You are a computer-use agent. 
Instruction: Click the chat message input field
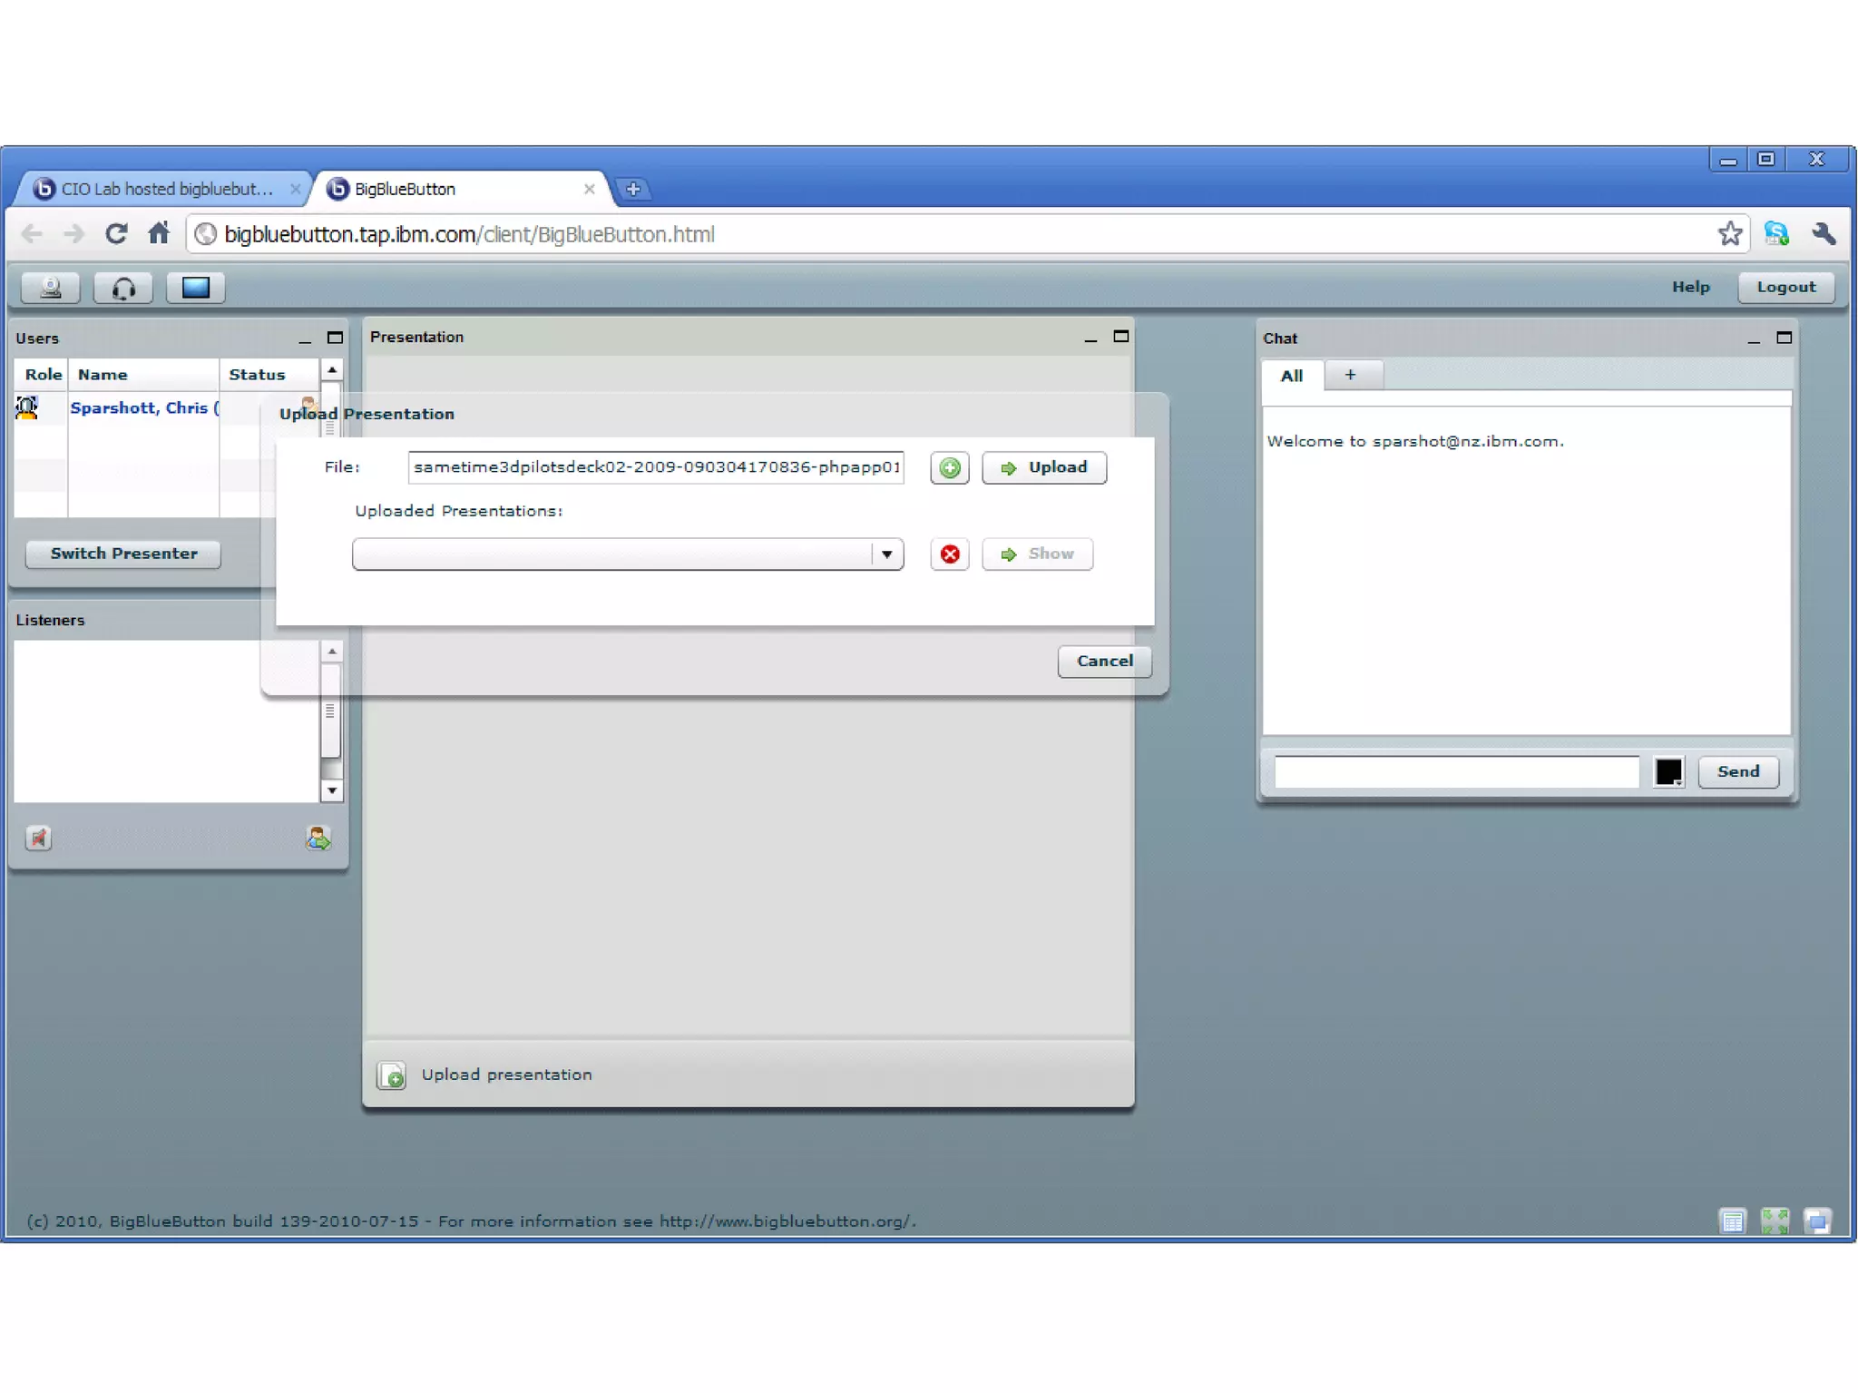pyautogui.click(x=1456, y=771)
